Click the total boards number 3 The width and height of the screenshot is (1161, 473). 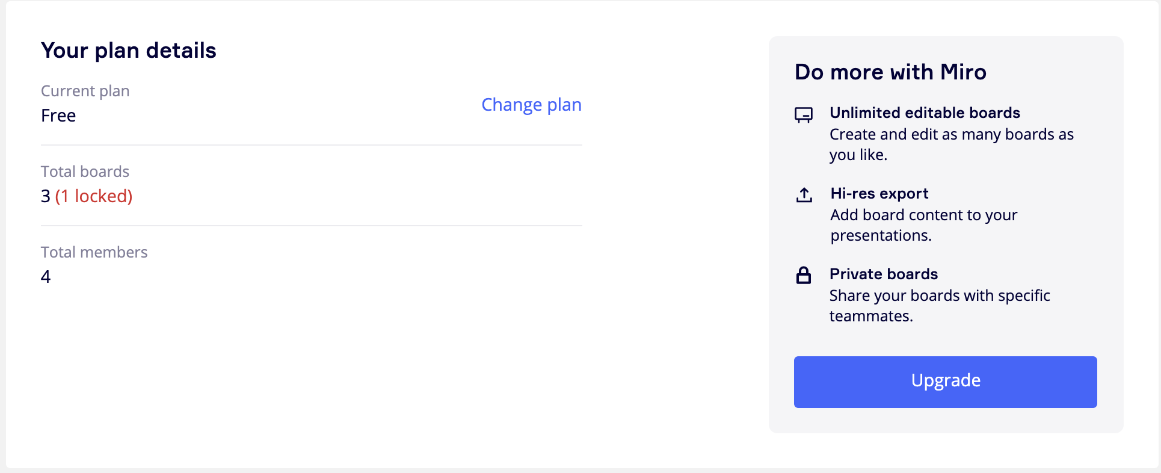pyautogui.click(x=46, y=196)
